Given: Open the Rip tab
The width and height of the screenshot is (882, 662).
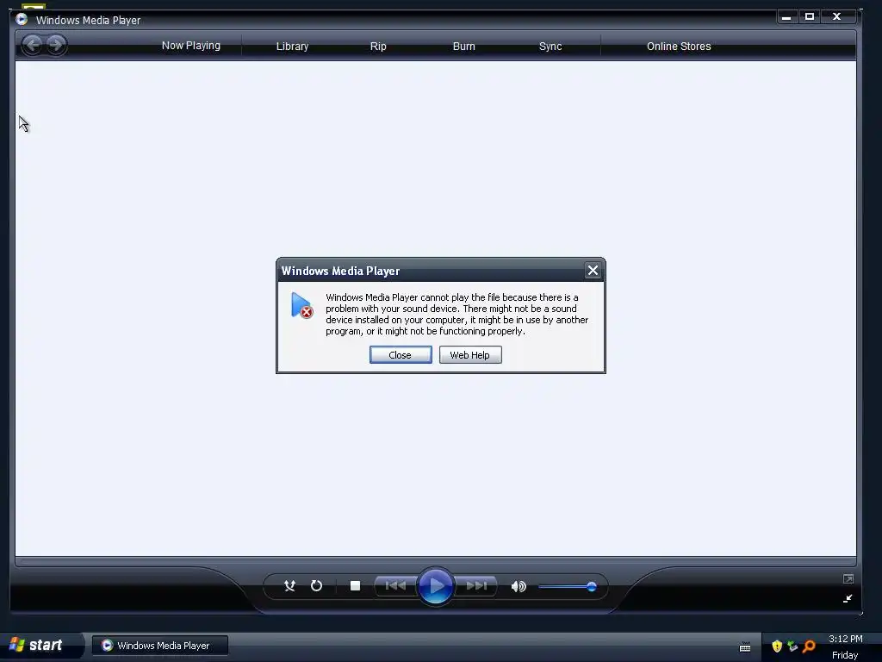Looking at the screenshot, I should tap(378, 47).
